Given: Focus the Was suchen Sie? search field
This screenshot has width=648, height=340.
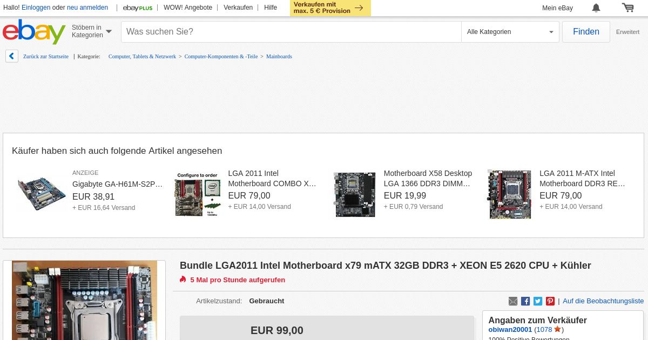Looking at the screenshot, I should (x=291, y=32).
